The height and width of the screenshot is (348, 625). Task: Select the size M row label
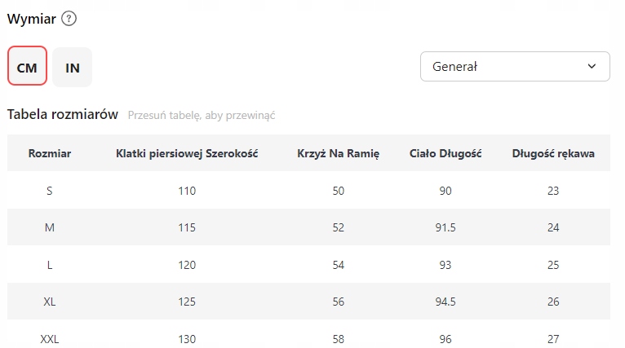tap(49, 227)
